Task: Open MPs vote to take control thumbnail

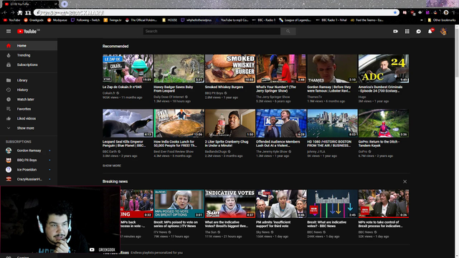Action: [384, 204]
